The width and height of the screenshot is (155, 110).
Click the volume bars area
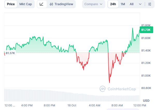[72, 95]
